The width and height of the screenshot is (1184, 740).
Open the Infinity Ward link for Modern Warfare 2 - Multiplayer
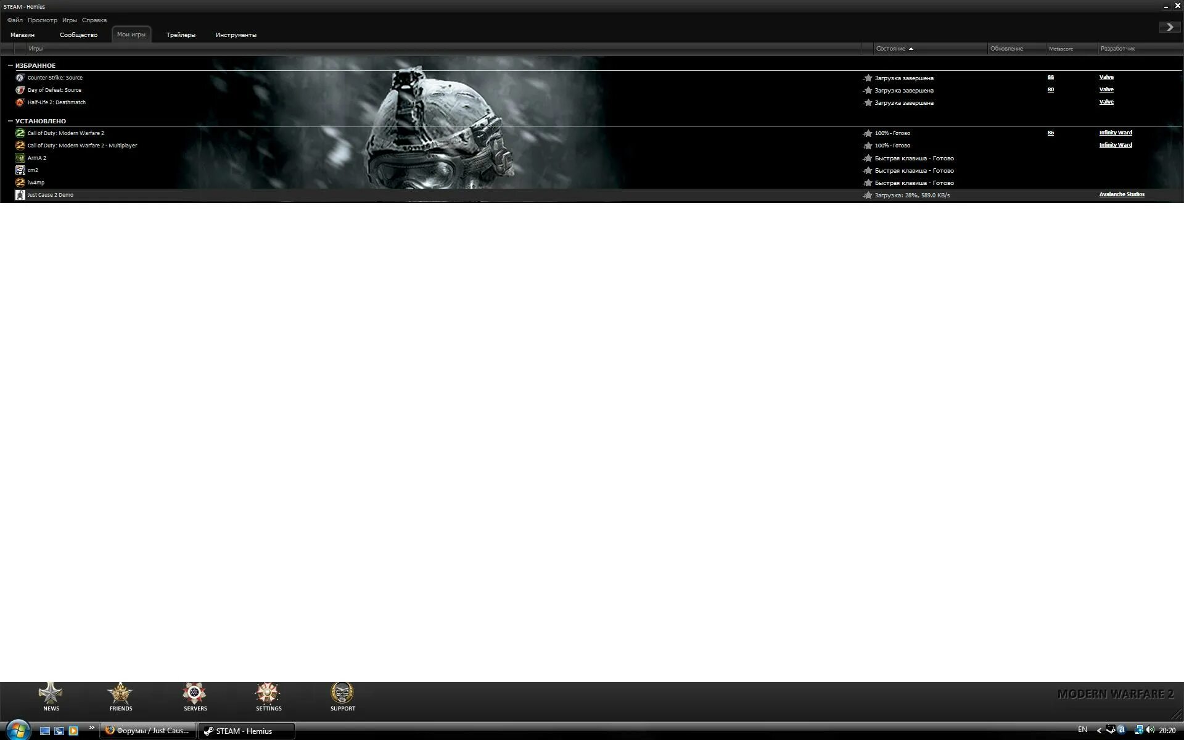tap(1116, 145)
